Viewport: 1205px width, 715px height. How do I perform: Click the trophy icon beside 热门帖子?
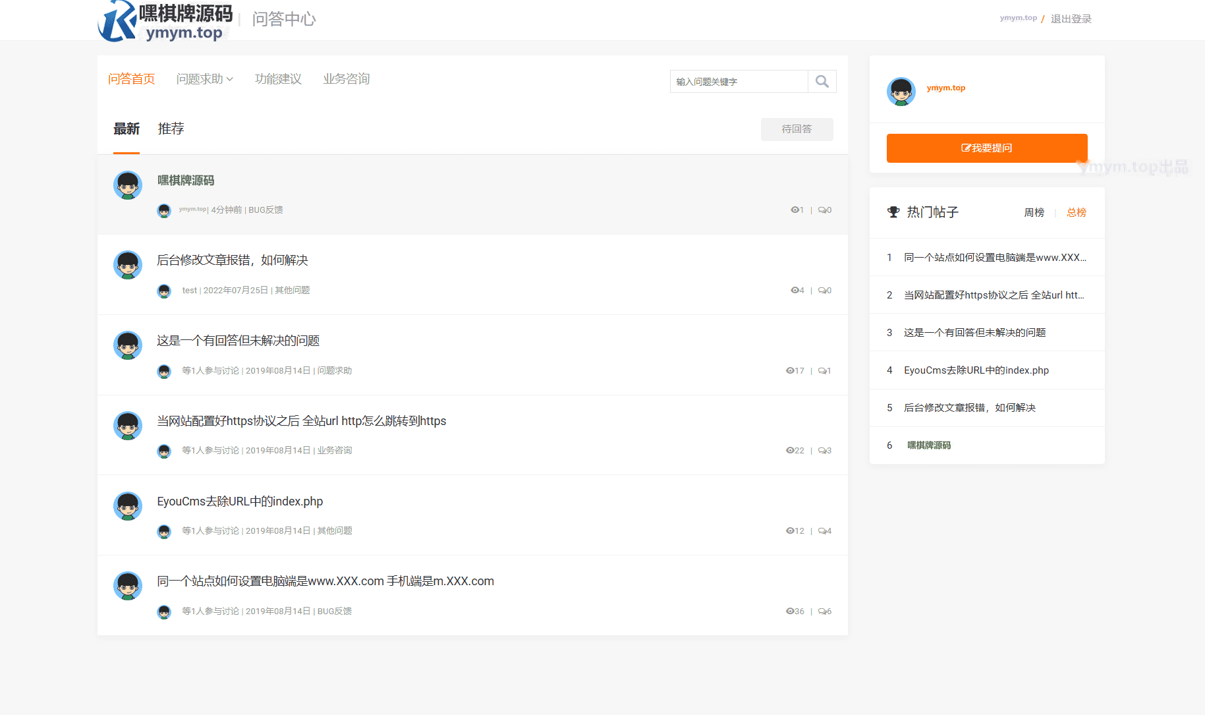click(893, 212)
